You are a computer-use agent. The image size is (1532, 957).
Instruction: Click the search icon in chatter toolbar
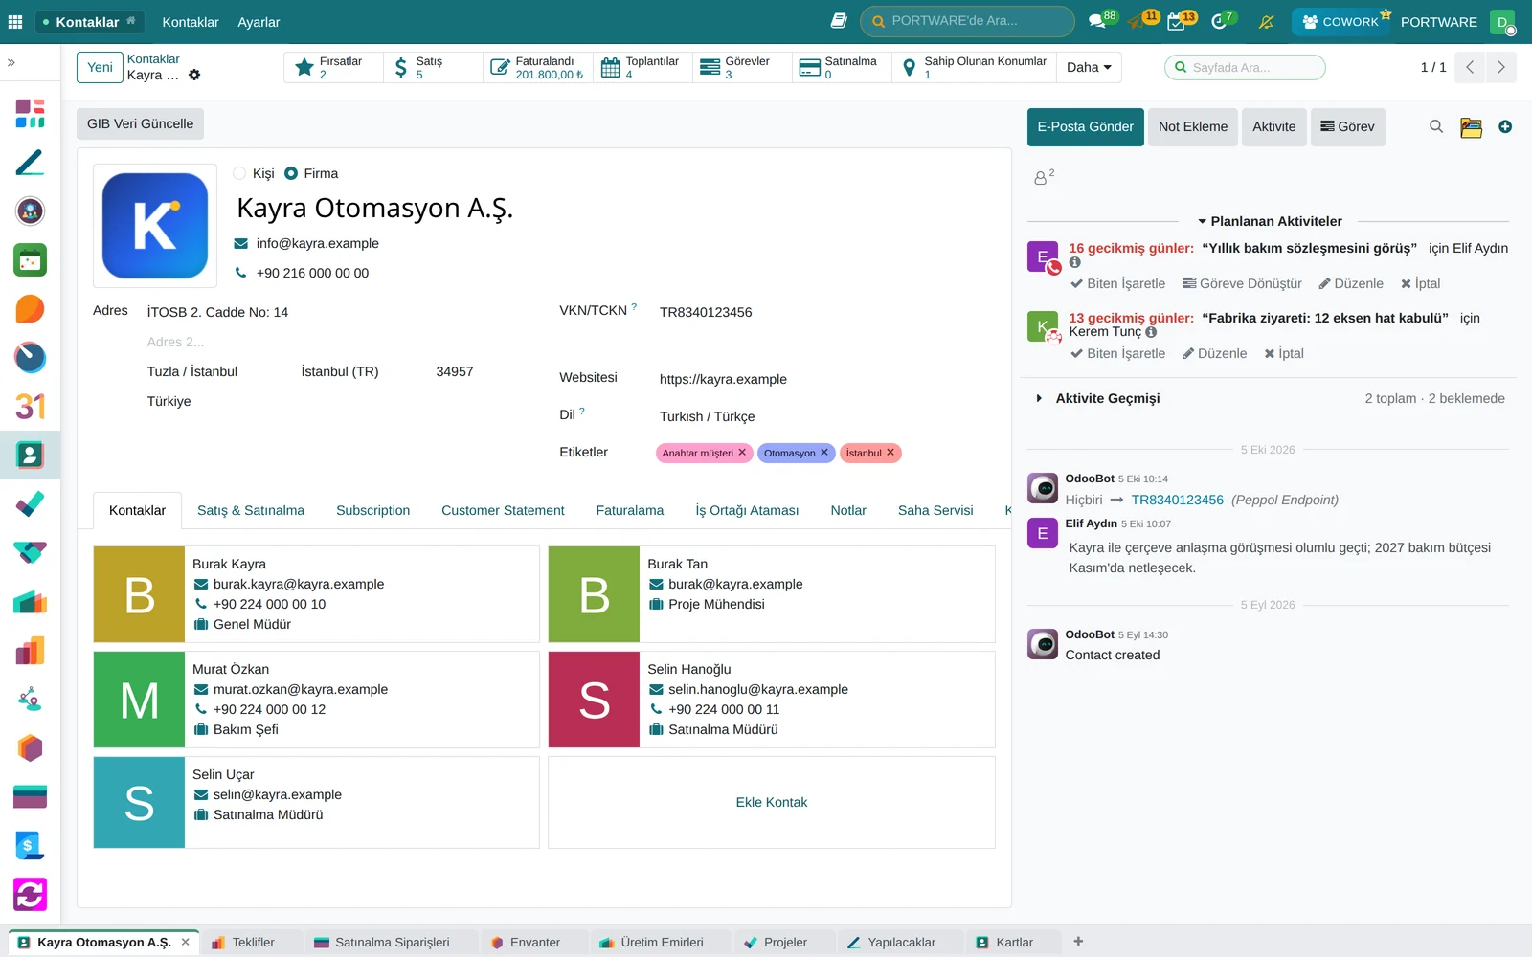[x=1436, y=126]
